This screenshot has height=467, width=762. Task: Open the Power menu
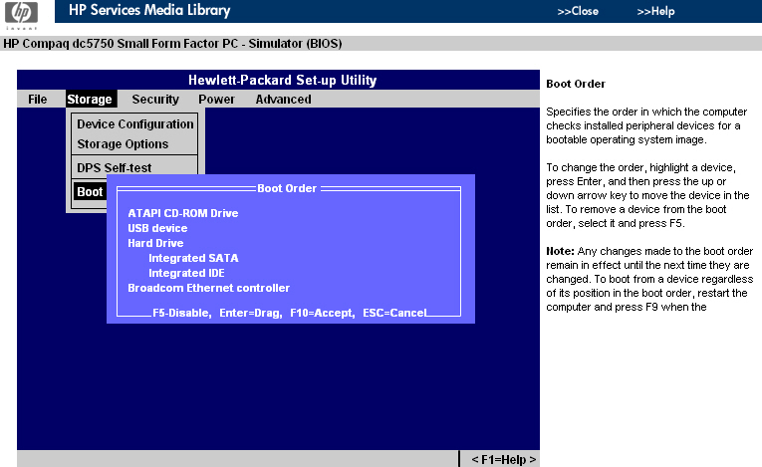click(216, 100)
